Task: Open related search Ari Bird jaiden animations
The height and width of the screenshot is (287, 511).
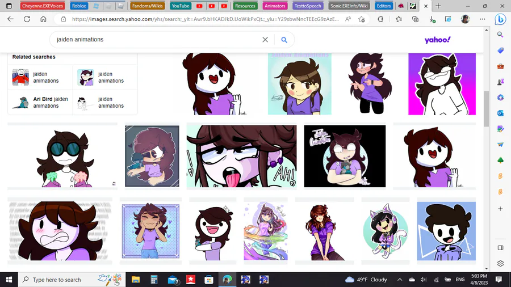Action: coord(40,103)
